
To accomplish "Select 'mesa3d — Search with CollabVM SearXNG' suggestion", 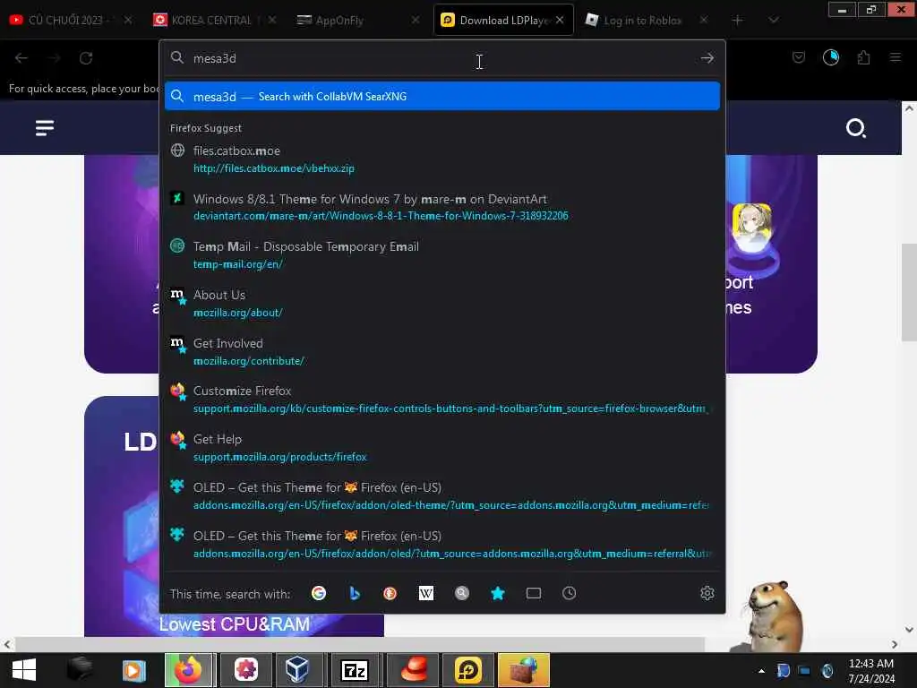I will click(x=442, y=97).
